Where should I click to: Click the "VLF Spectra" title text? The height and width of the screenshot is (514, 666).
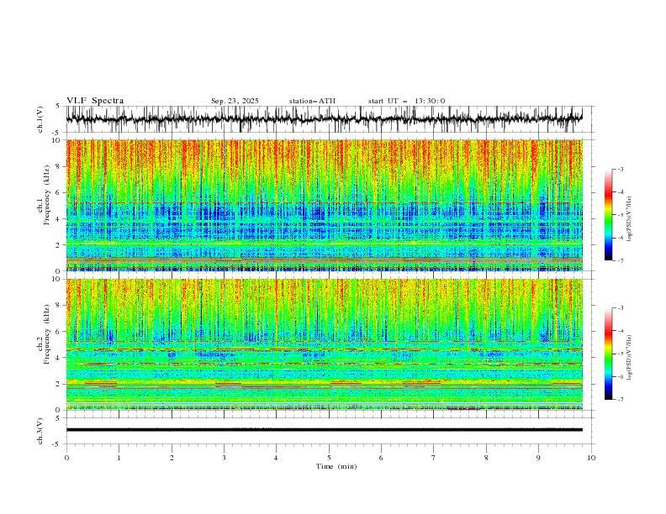click(95, 101)
